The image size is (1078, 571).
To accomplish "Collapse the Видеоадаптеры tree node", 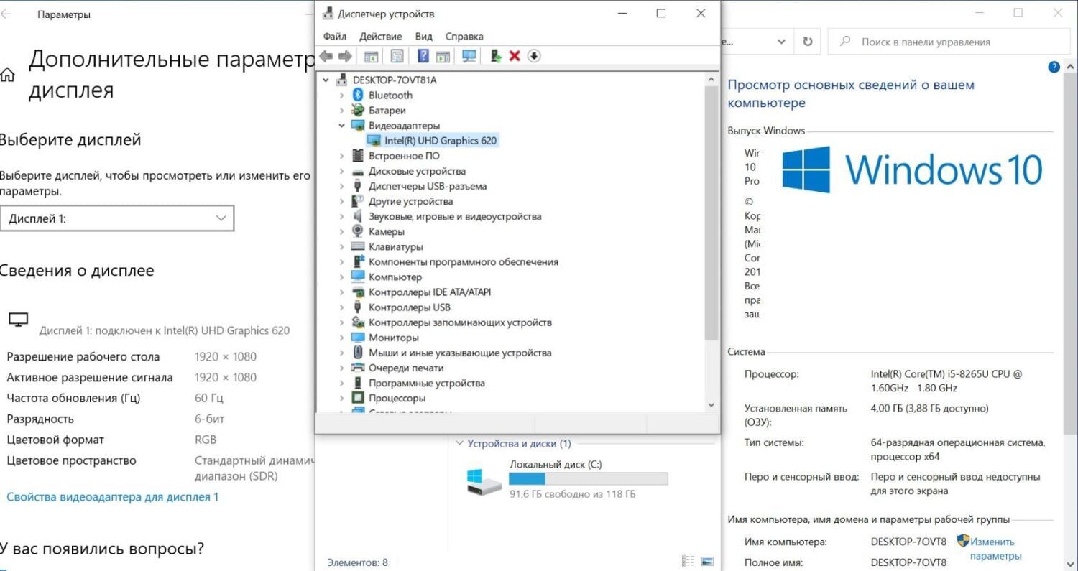I will 342,126.
